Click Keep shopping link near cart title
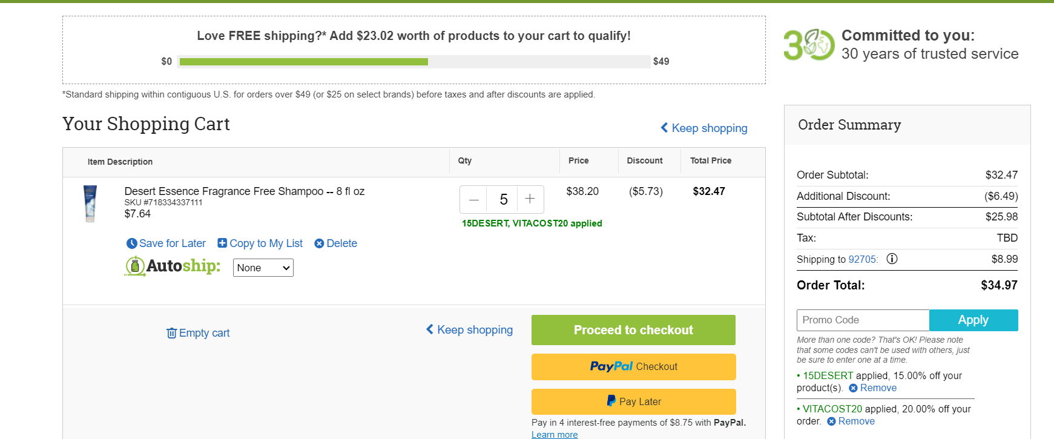This screenshot has width=1054, height=439. (x=704, y=128)
